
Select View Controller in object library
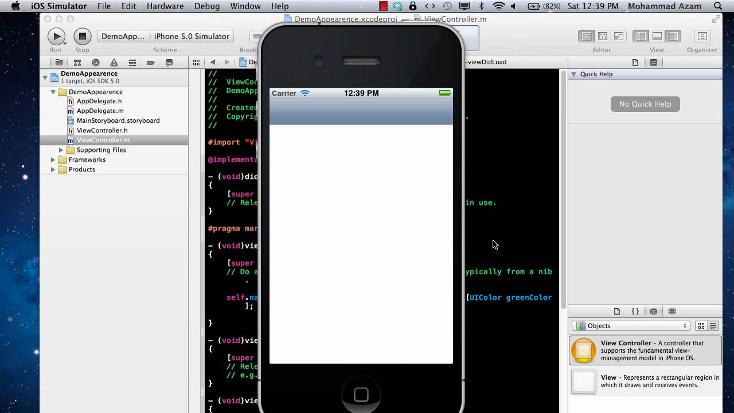point(645,350)
